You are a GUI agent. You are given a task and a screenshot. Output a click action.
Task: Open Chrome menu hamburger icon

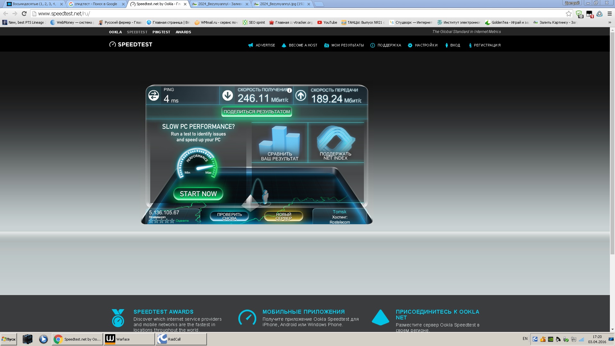(610, 13)
